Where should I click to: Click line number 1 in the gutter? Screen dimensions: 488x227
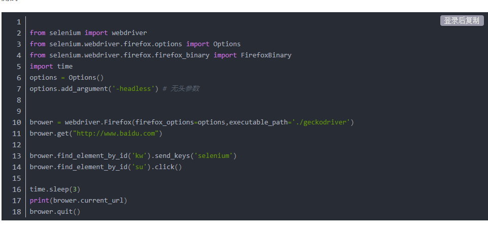18,22
